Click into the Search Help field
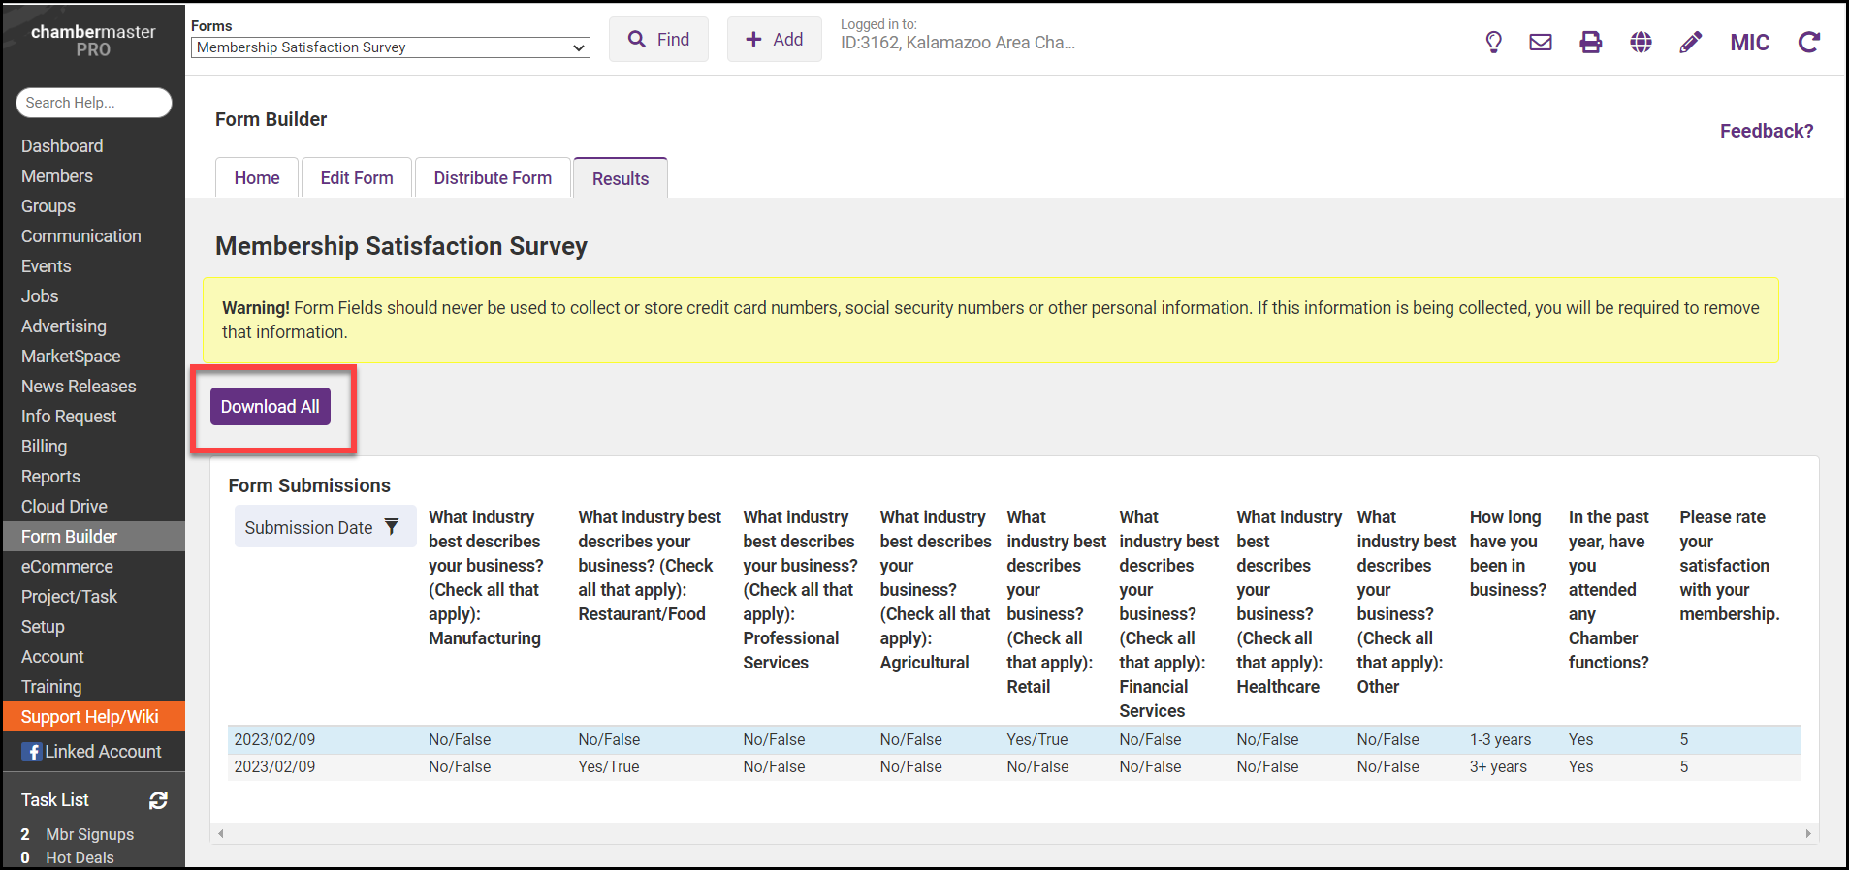This screenshot has height=870, width=1849. [x=93, y=103]
